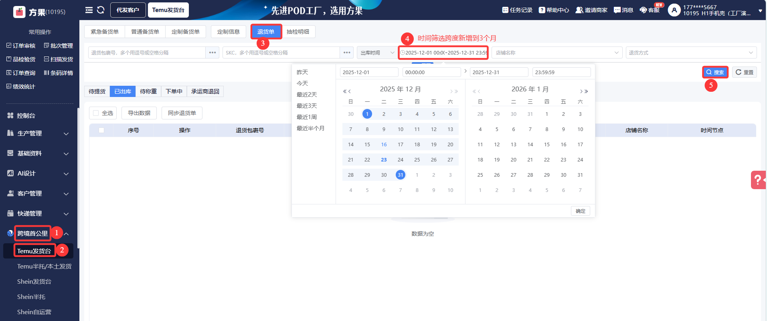The image size is (767, 321).
Task: Go to previous month in December calendar
Action: coord(349,91)
